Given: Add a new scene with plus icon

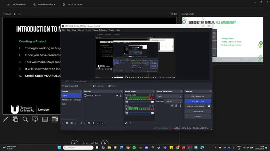Looking at the screenshot, I should tap(63, 123).
